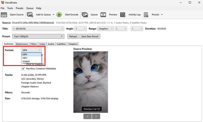This screenshot has width=203, height=122.
Task: Click the Preview icon in toolbar
Action: [103, 15]
